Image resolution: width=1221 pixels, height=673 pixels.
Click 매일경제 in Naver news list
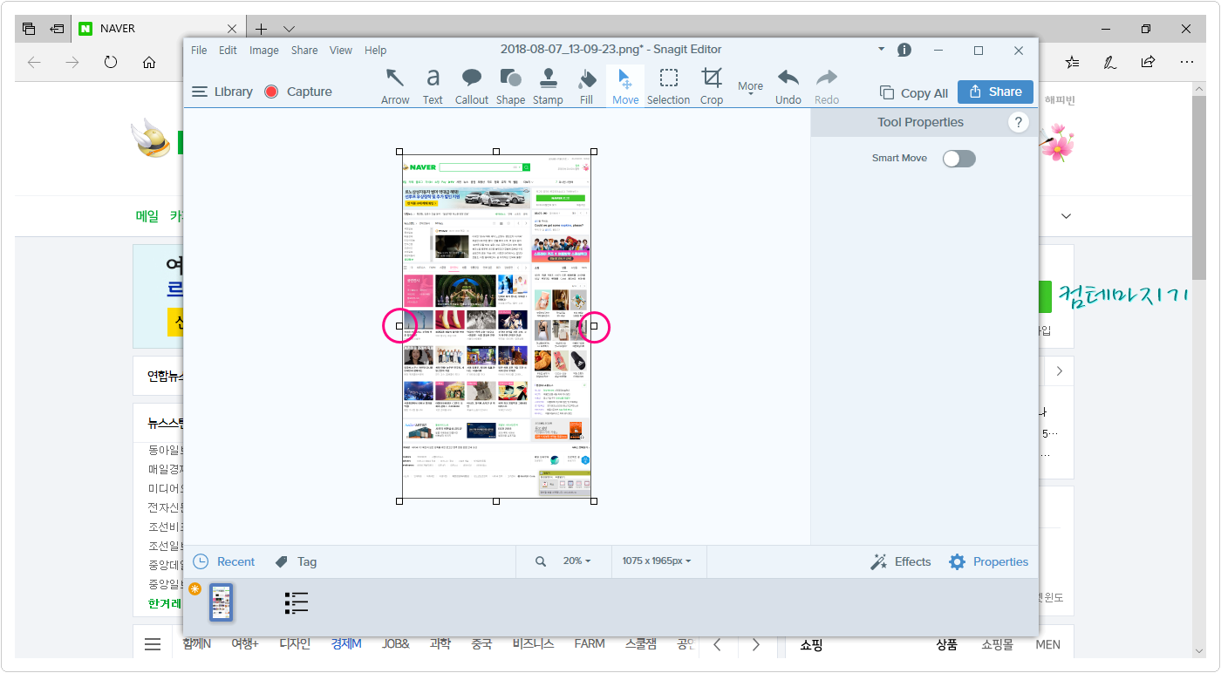point(166,469)
